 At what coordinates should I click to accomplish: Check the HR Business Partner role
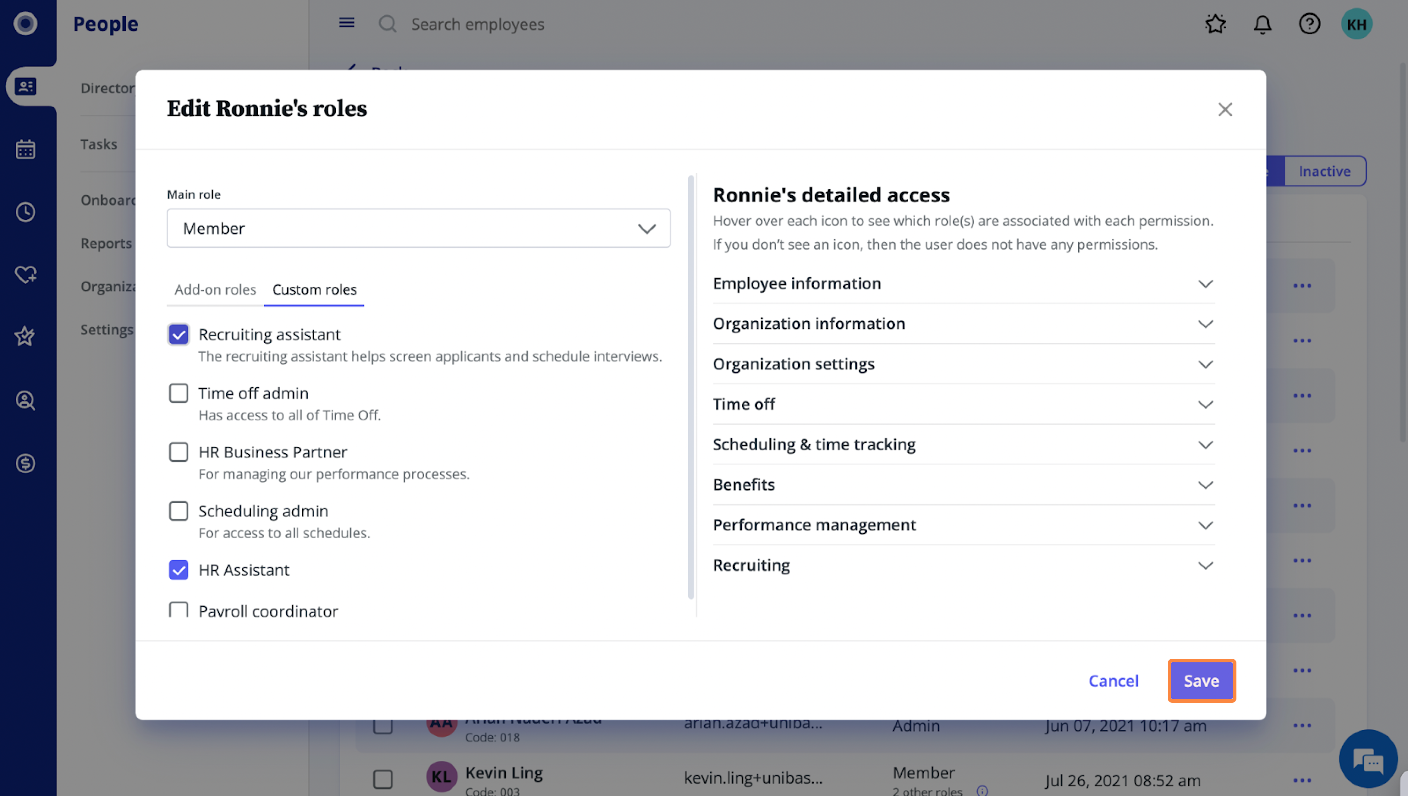178,452
